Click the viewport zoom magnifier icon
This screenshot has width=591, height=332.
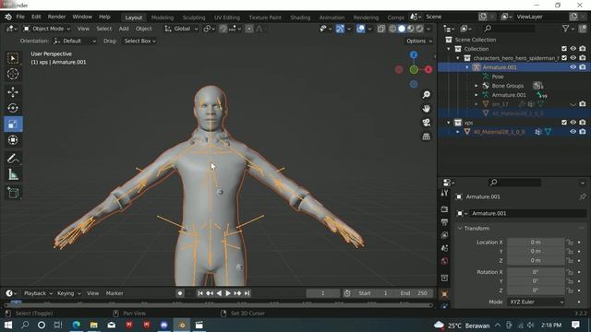(427, 95)
